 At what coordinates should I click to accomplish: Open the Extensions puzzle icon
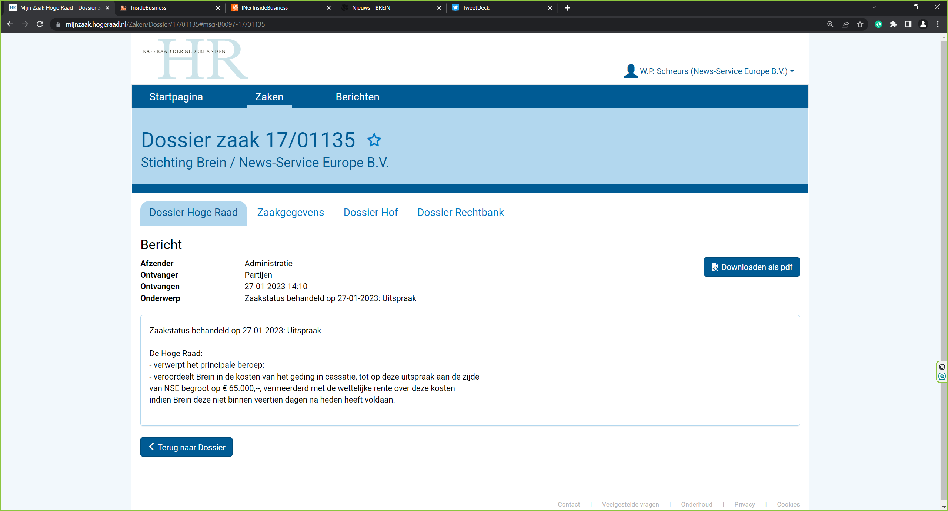click(893, 24)
